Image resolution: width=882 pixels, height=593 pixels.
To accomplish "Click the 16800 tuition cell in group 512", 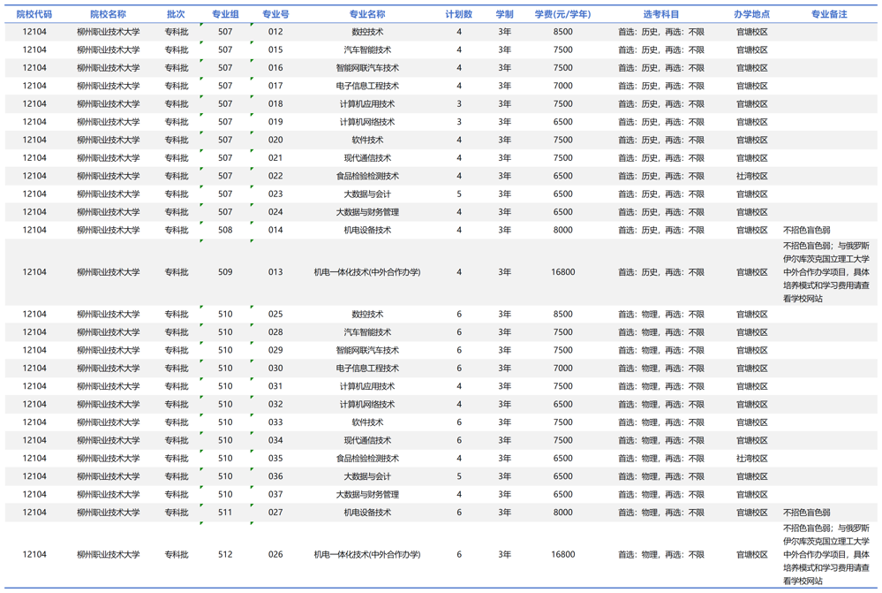I will [x=562, y=555].
